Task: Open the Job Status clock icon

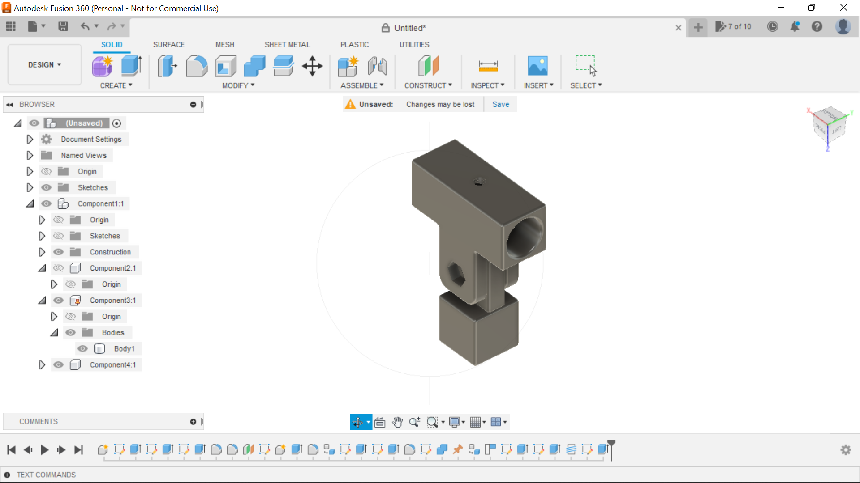Action: click(x=772, y=27)
